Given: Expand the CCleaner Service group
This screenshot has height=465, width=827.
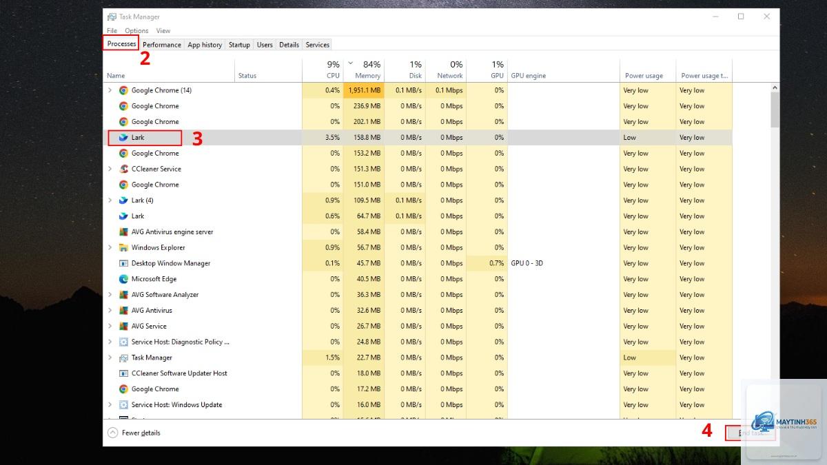Looking at the screenshot, I should [110, 169].
